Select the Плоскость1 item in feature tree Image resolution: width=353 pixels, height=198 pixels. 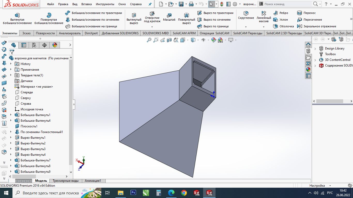tap(29, 126)
